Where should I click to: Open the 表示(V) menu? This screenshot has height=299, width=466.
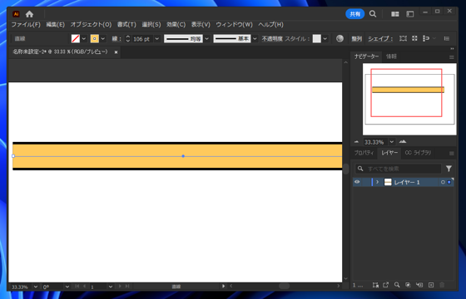tap(201, 25)
